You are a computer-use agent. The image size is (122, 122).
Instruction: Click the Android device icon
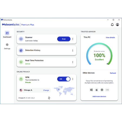(x=102, y=90)
